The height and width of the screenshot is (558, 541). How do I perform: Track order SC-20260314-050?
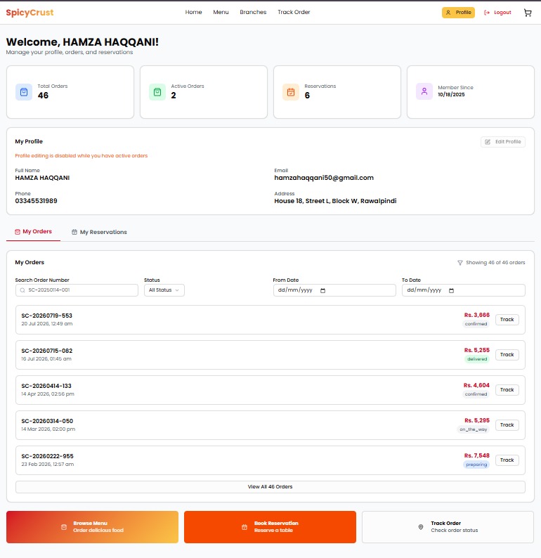pyautogui.click(x=507, y=425)
